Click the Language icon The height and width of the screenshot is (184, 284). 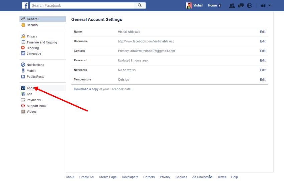pos(23,53)
